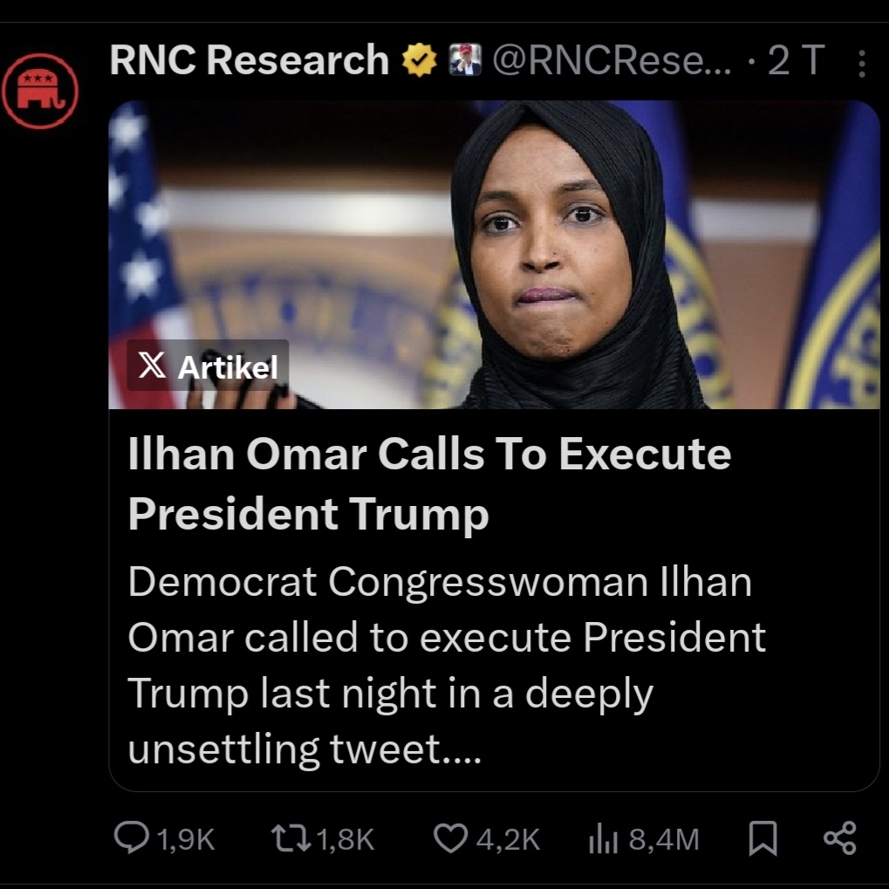Like the post with the heart icon
The image size is (889, 889).
click(x=450, y=838)
